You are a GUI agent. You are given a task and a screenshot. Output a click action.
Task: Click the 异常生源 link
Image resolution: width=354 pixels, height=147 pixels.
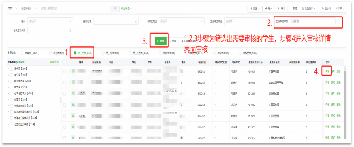pos(54,62)
